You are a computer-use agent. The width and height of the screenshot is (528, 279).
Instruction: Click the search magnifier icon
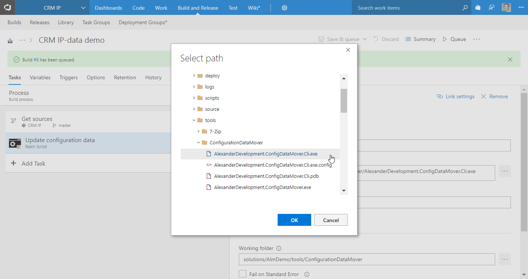[465, 8]
